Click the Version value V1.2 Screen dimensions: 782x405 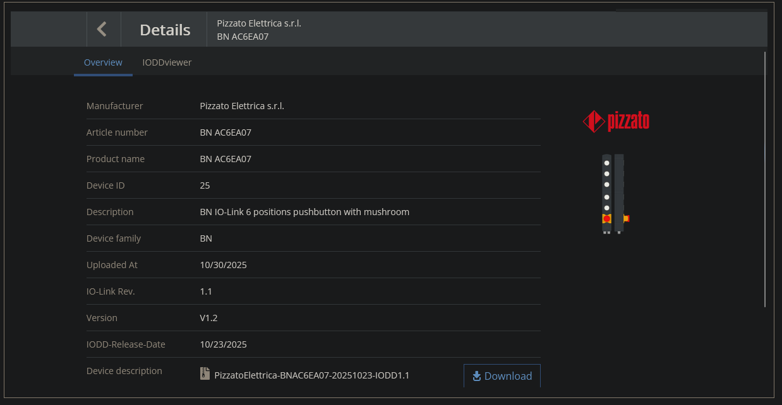point(208,318)
